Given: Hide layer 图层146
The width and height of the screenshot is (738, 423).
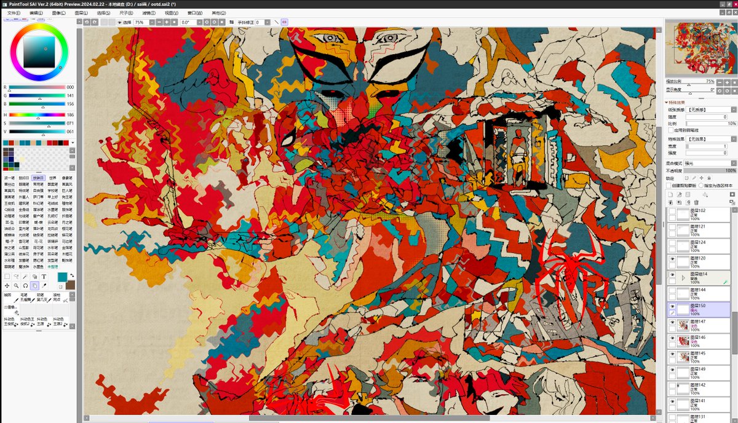Looking at the screenshot, I should coord(672,338).
